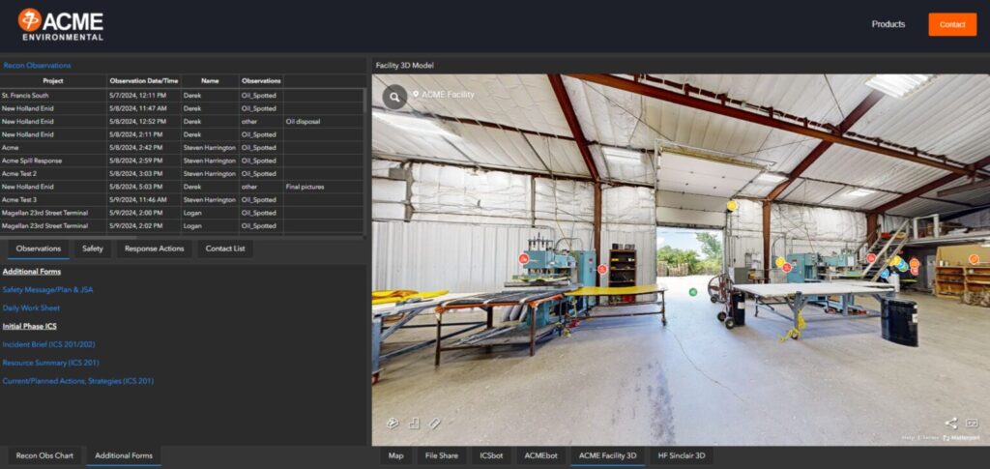Click the Facility 3D Model panel title

[405, 66]
